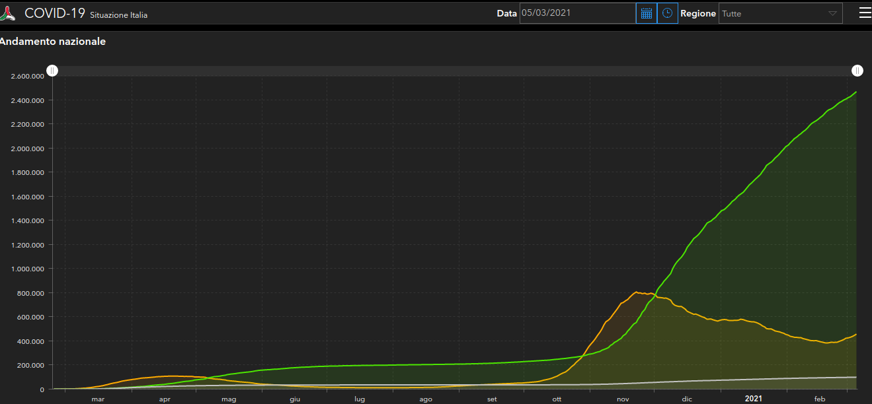Image resolution: width=872 pixels, height=404 pixels.
Task: Click the COVID-19 title text
Action: tap(55, 13)
